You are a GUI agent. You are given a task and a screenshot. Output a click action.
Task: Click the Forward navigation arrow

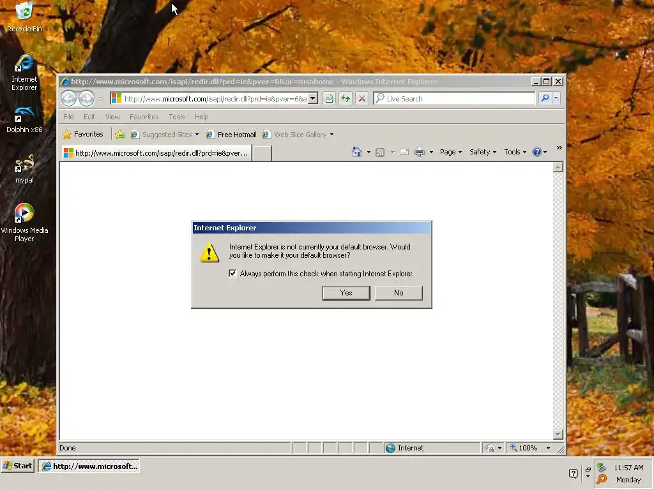tap(86, 99)
